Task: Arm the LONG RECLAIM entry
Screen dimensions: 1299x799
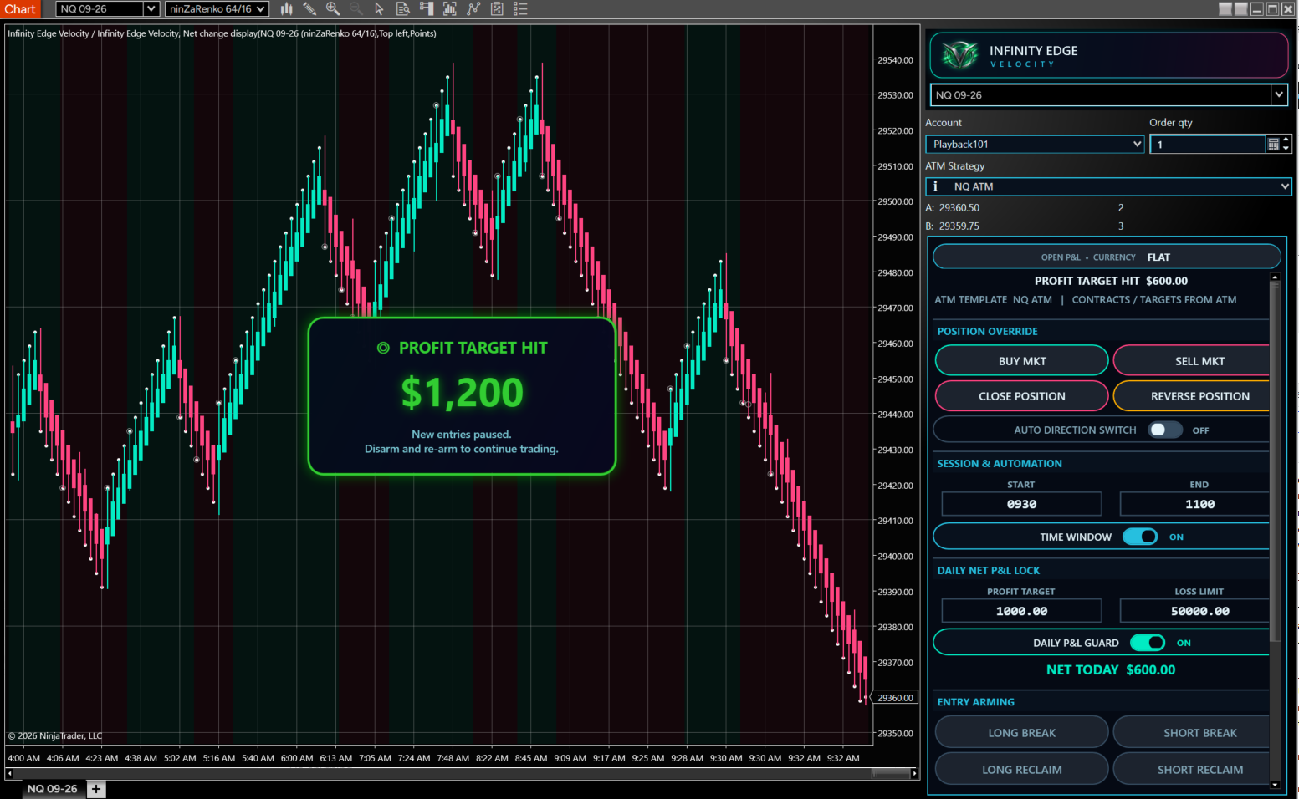Action: click(x=1021, y=770)
